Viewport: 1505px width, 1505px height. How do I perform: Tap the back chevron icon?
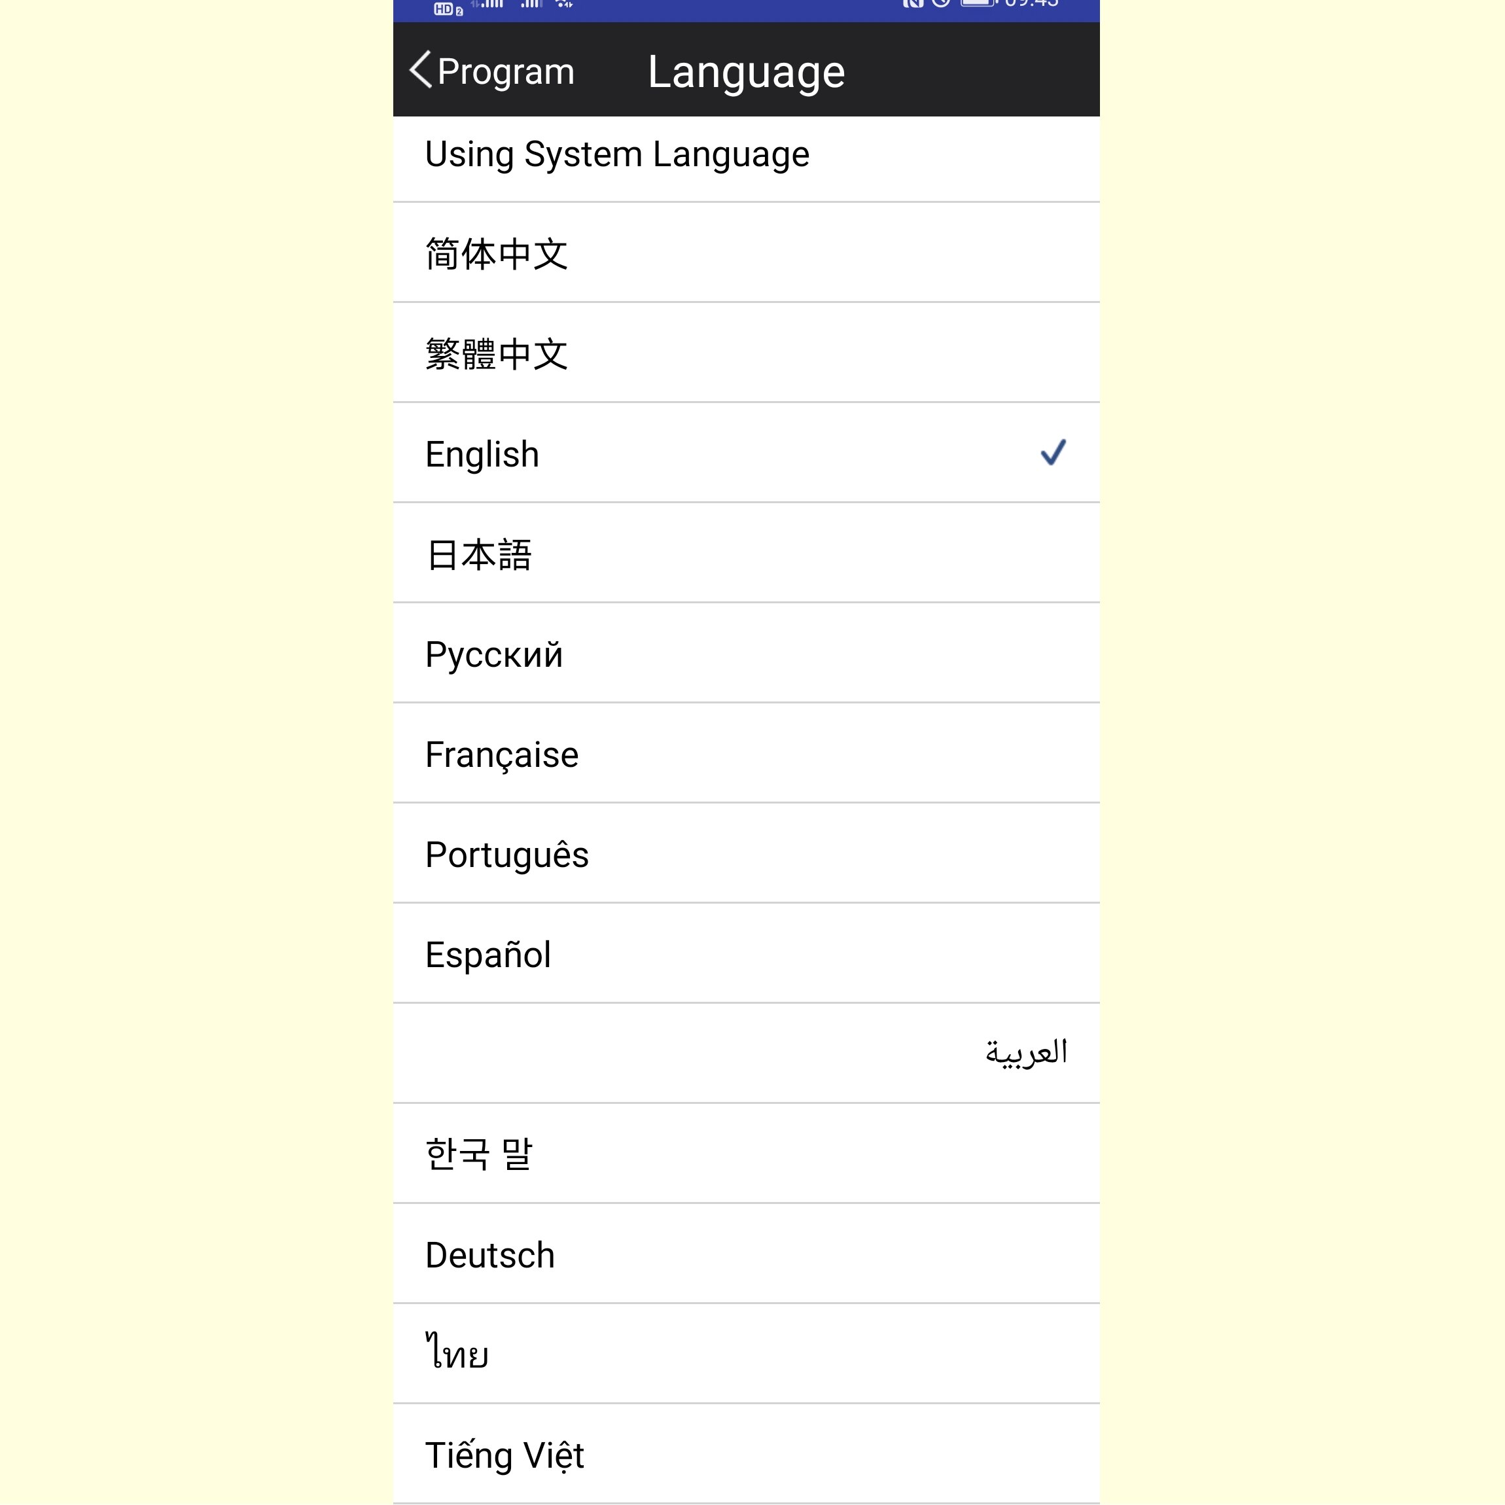pyautogui.click(x=420, y=69)
